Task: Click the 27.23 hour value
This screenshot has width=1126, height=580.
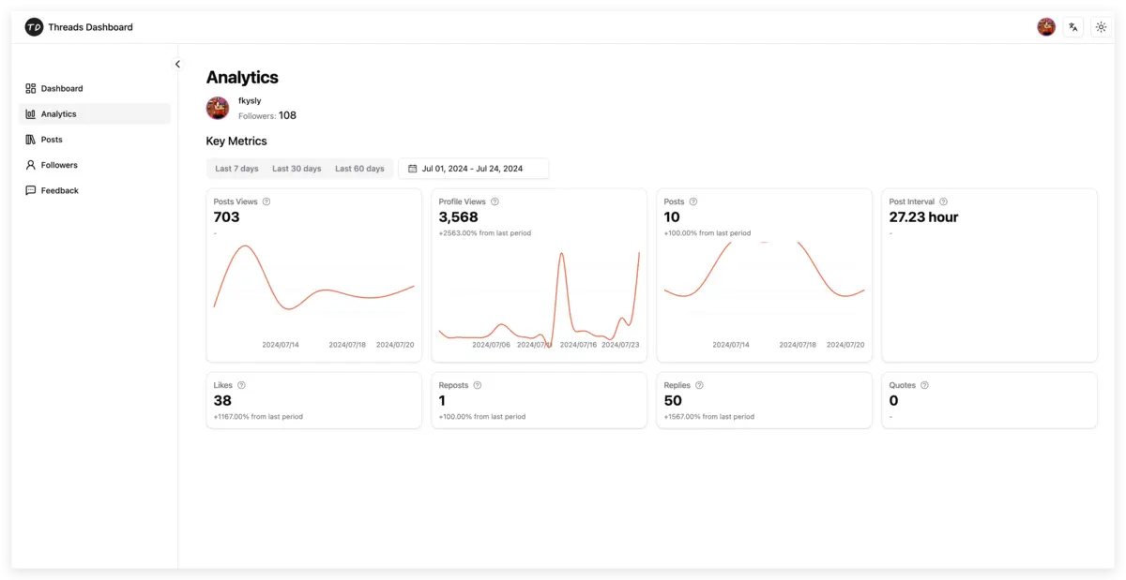Action: pyautogui.click(x=923, y=216)
